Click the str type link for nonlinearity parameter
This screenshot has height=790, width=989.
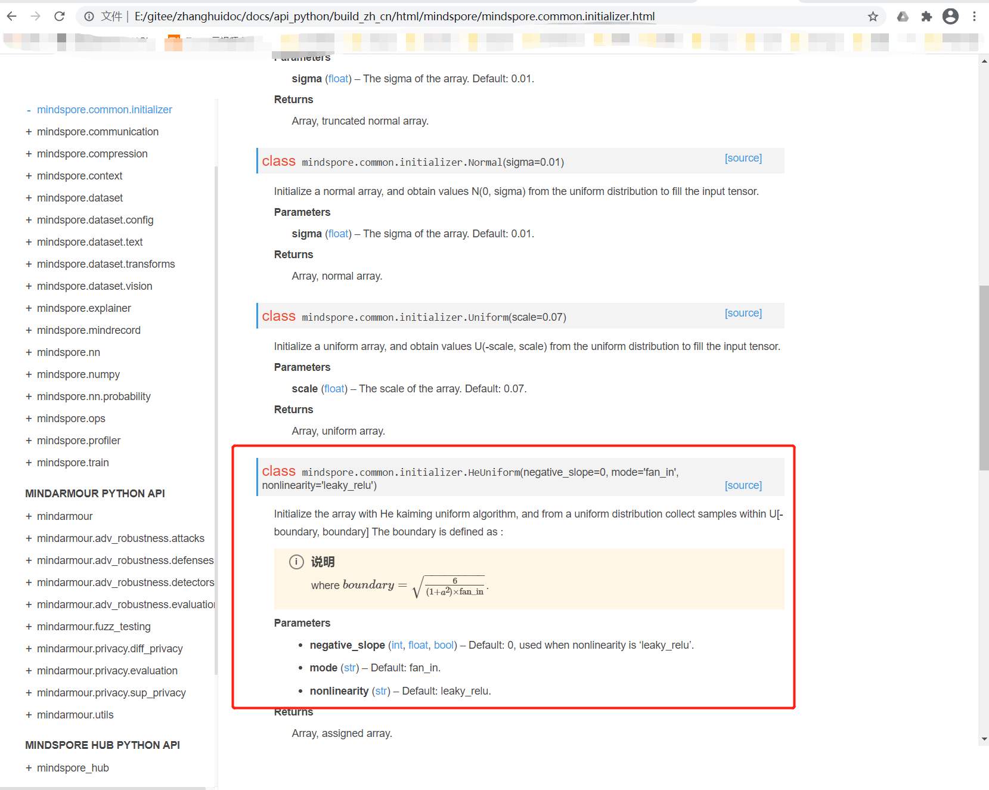(381, 691)
